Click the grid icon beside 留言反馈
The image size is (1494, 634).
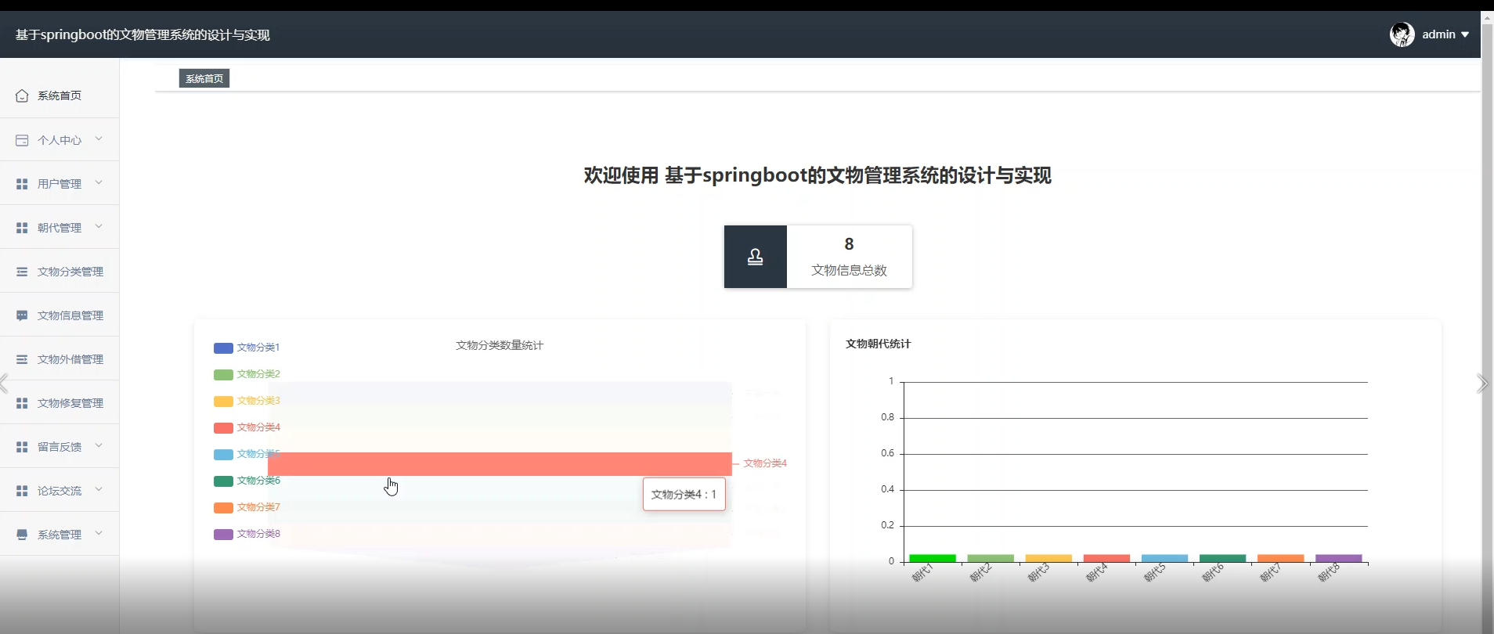(x=22, y=447)
